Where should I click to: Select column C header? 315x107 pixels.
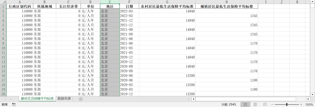point(68,2)
